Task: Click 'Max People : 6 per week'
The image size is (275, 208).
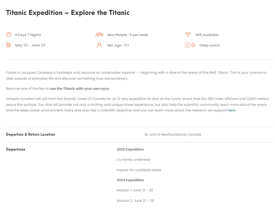Action: (x=128, y=35)
